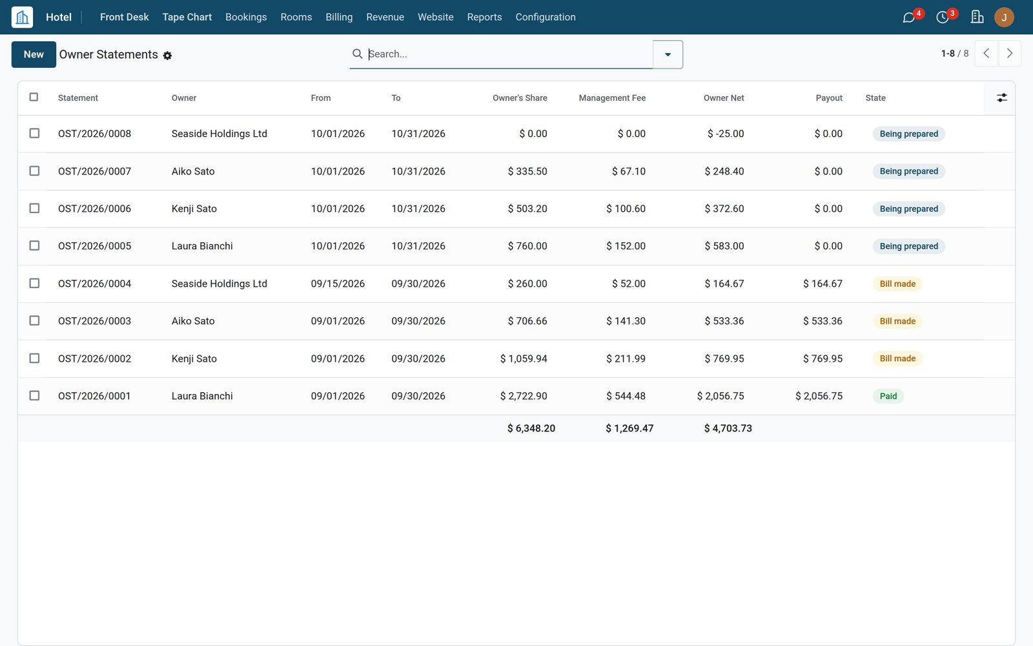The height and width of the screenshot is (646, 1033).
Task: Open the Website menu
Action: click(436, 17)
